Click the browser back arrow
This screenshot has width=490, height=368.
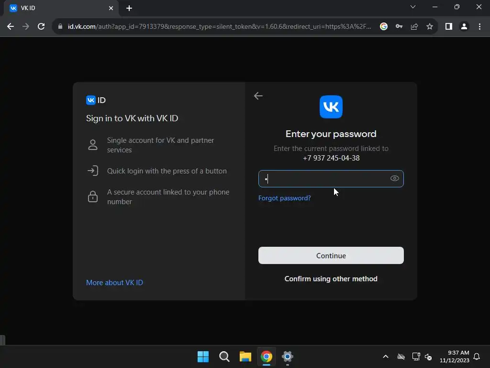point(11,27)
